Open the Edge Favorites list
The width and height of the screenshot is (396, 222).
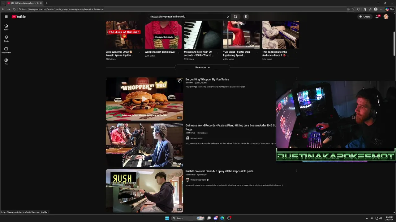(x=370, y=9)
